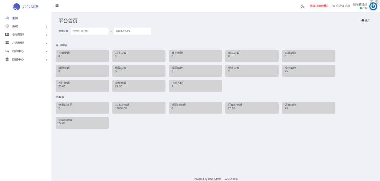Click the bar chart icon beside 主页

click(7, 18)
